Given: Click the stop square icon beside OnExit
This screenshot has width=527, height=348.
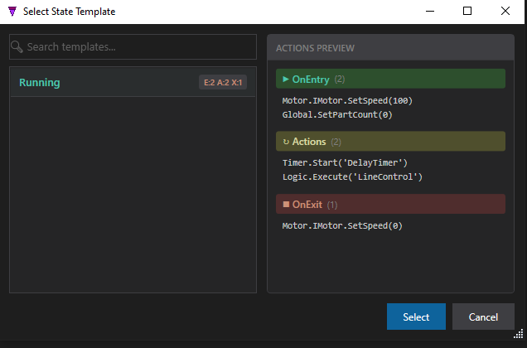Looking at the screenshot, I should point(286,204).
